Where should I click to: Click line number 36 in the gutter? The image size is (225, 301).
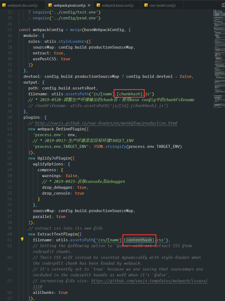click(10, 94)
